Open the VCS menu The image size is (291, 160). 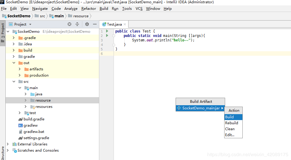139,9
